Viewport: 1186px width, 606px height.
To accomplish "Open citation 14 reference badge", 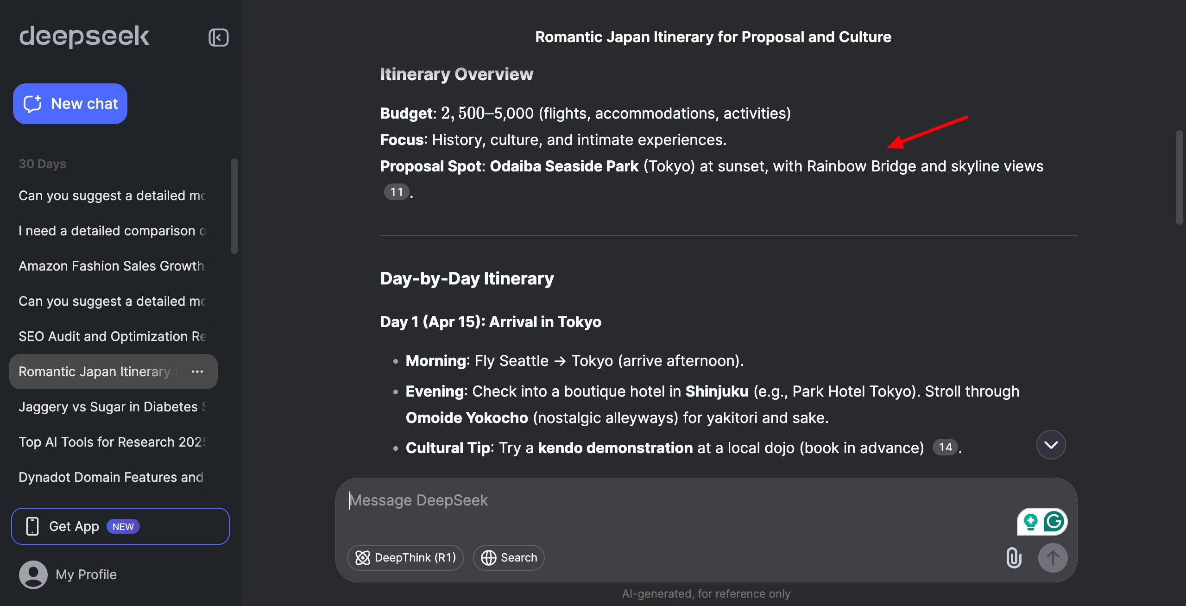I will click(945, 447).
